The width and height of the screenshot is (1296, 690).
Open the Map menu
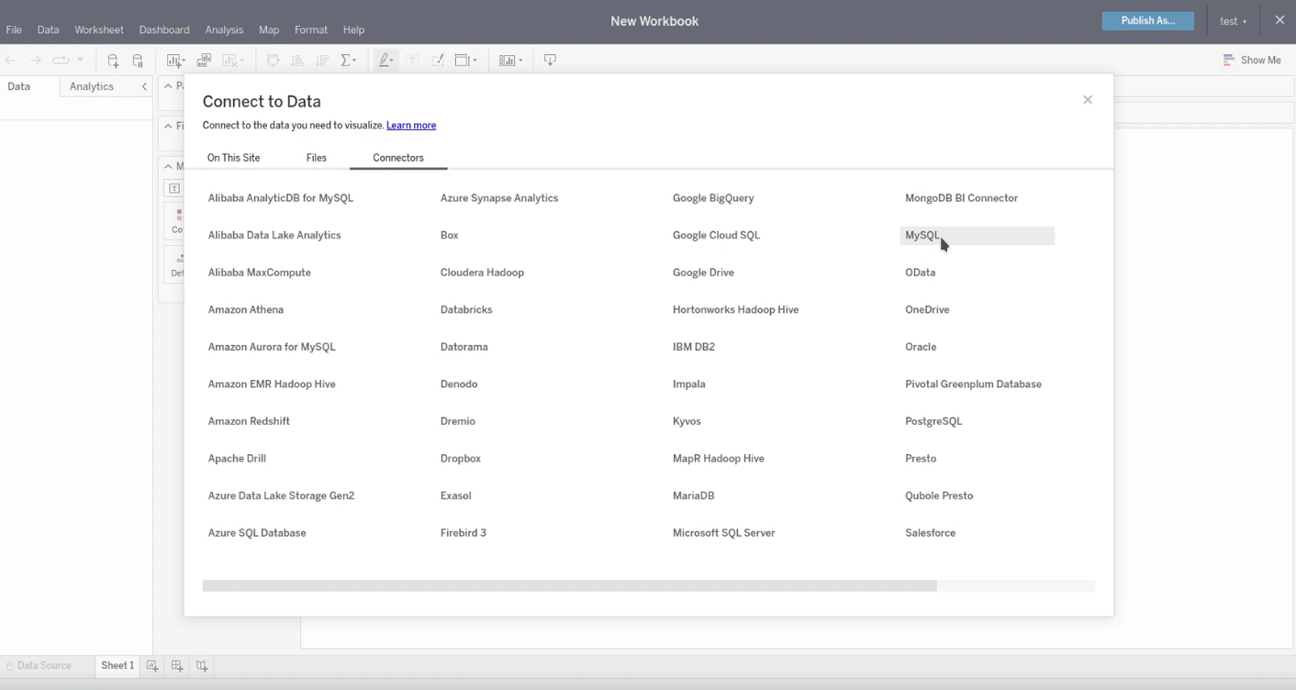pos(269,30)
